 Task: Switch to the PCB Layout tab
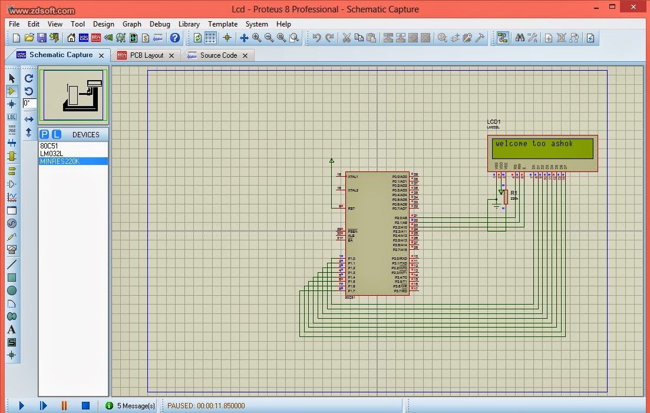pos(147,55)
